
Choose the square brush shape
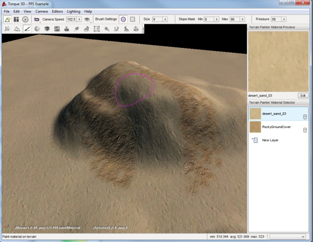(x=132, y=20)
